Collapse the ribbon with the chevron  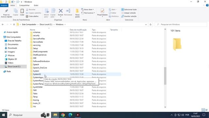click(x=204, y=5)
